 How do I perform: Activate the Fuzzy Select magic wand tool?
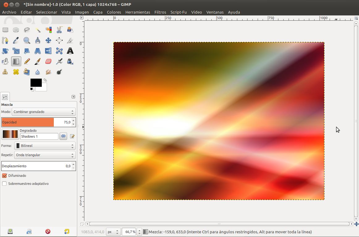point(38,30)
